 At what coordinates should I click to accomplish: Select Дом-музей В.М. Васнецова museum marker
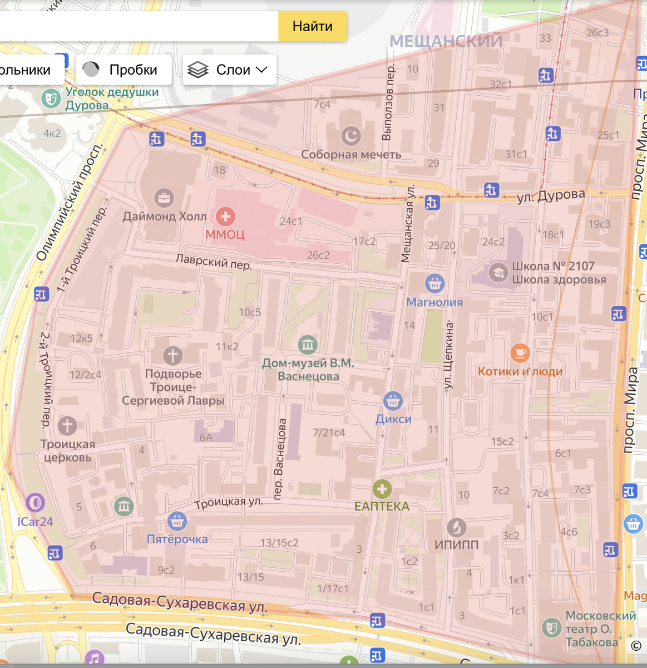pos(308,345)
